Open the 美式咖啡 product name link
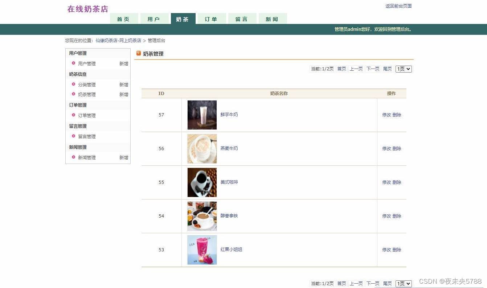487x288 pixels. point(229,182)
